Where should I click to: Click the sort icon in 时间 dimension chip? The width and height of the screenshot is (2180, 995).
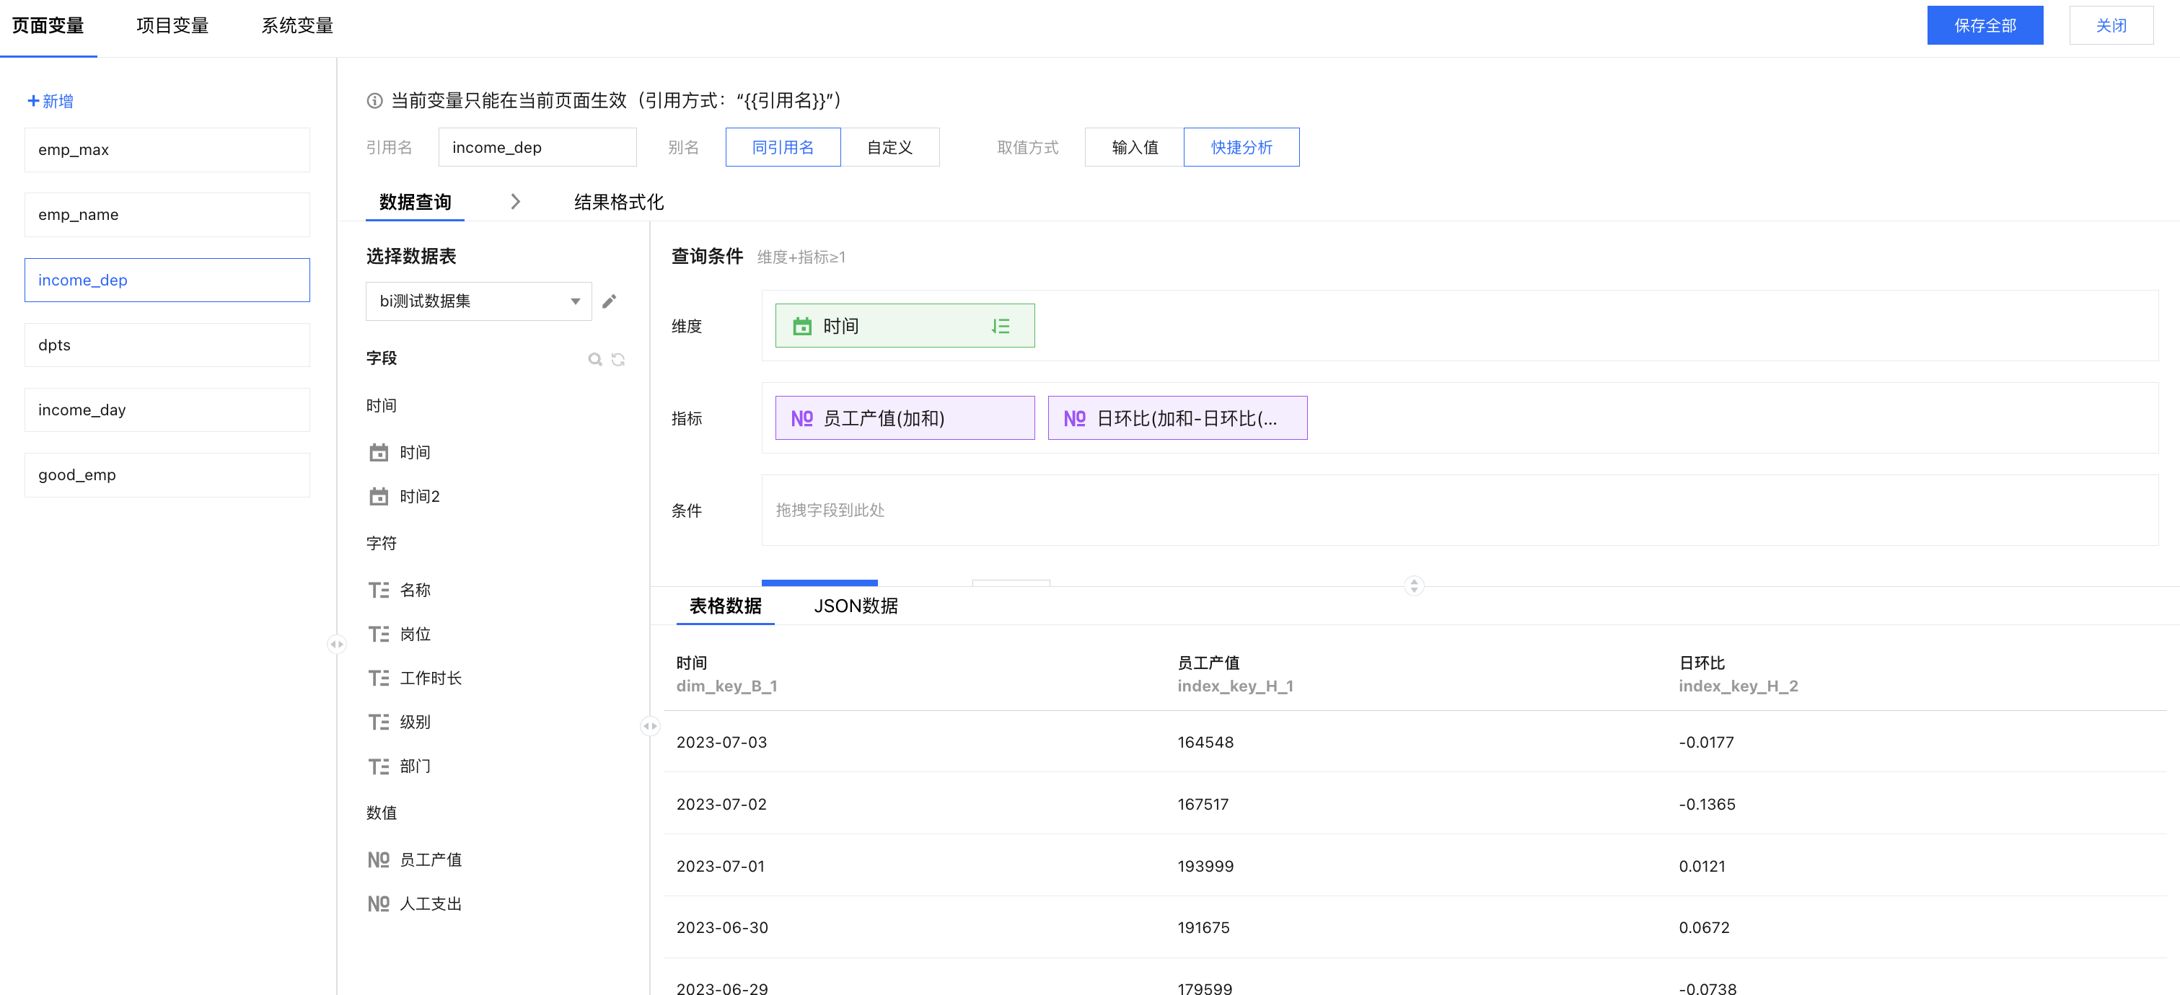1001,327
